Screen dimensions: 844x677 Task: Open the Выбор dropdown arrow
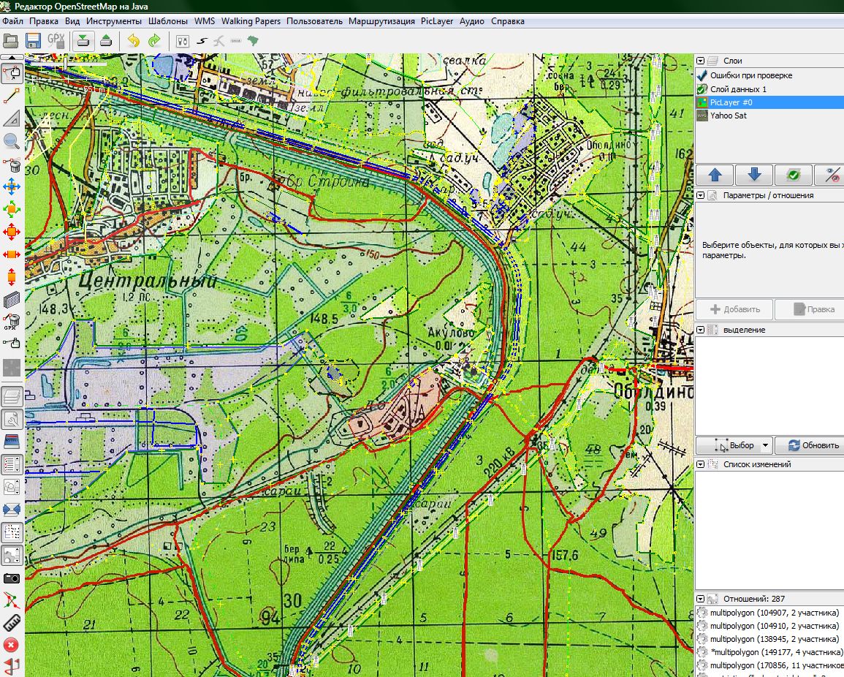click(x=765, y=445)
